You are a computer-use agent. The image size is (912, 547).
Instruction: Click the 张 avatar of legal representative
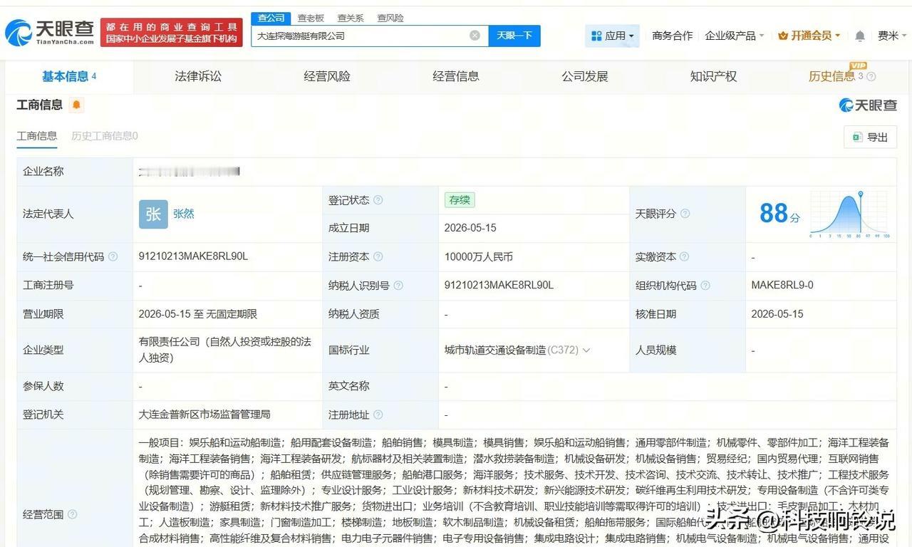tap(153, 214)
